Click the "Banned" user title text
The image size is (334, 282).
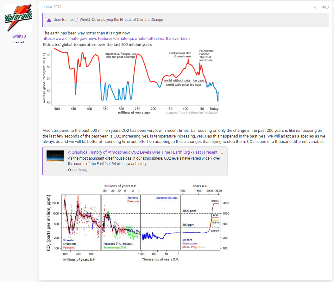click(19, 42)
